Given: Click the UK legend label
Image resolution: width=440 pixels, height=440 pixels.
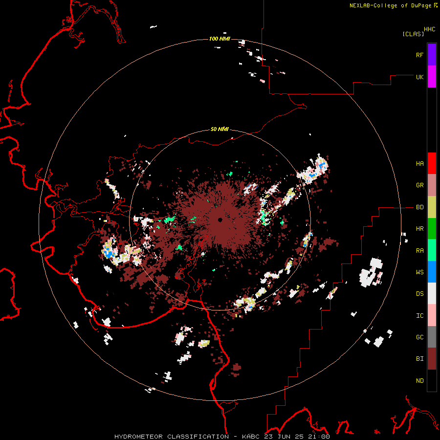Looking at the screenshot, I should pyautogui.click(x=419, y=77).
